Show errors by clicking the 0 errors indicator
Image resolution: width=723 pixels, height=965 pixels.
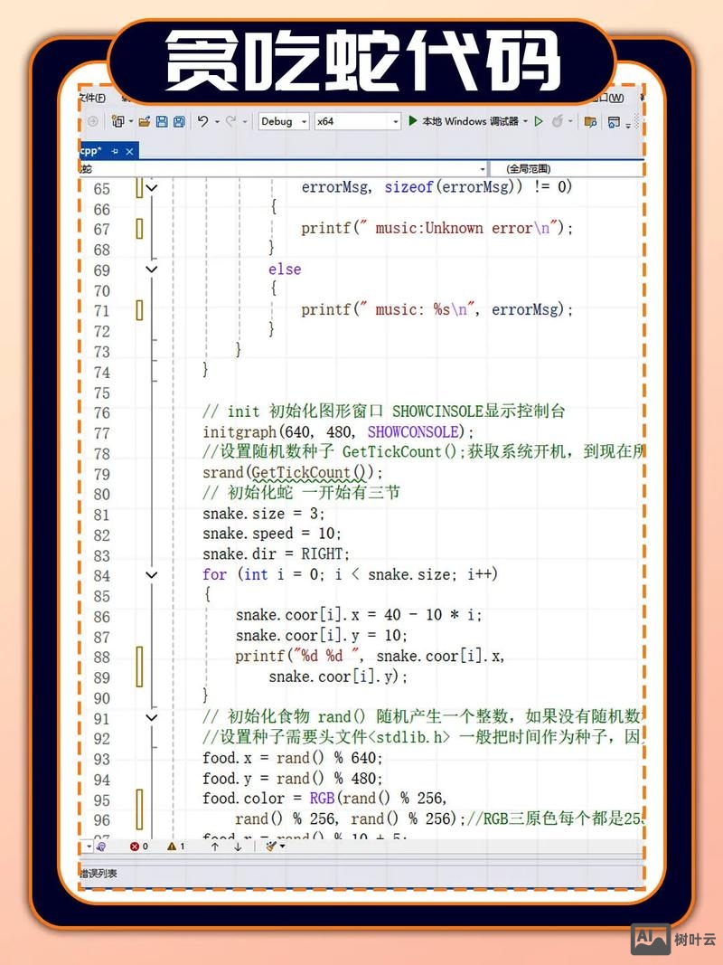(x=136, y=847)
